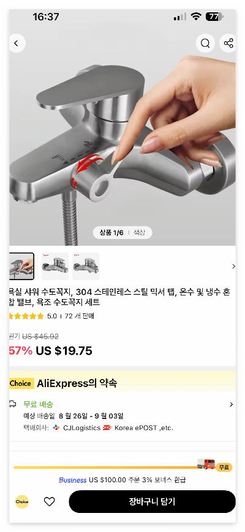Expand free shipping details chevron
Screen dimensions: 245x532
pyautogui.click(x=231, y=404)
